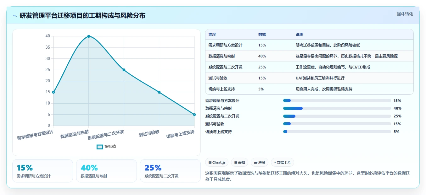Viewport: 426px width, 195px height.
Task: Click the 25% value beside the progress bar
Action: pyautogui.click(x=397, y=116)
